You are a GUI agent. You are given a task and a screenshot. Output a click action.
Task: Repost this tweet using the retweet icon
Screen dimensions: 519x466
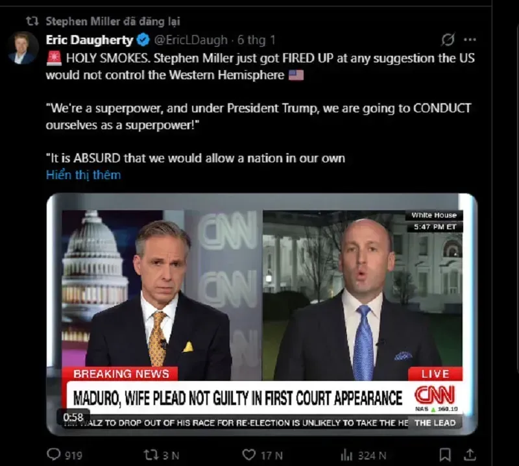[x=151, y=455]
